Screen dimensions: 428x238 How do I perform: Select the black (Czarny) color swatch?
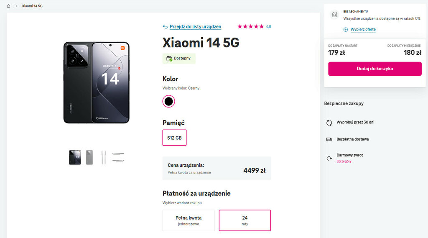pyautogui.click(x=168, y=101)
